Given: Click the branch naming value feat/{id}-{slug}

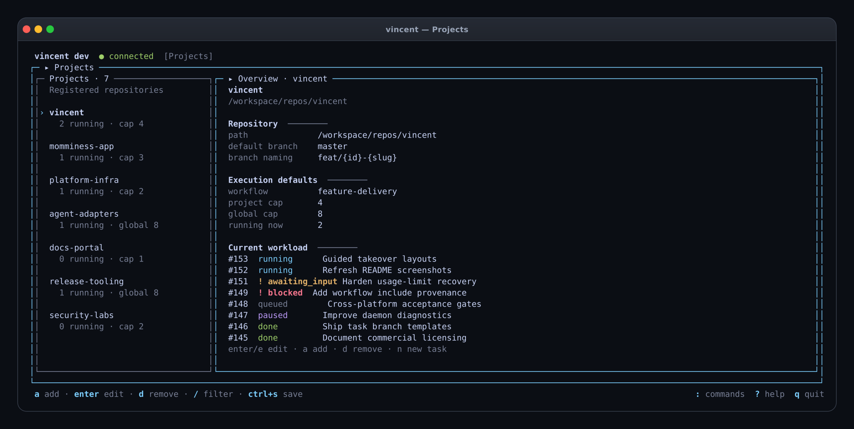Looking at the screenshot, I should pyautogui.click(x=357, y=157).
